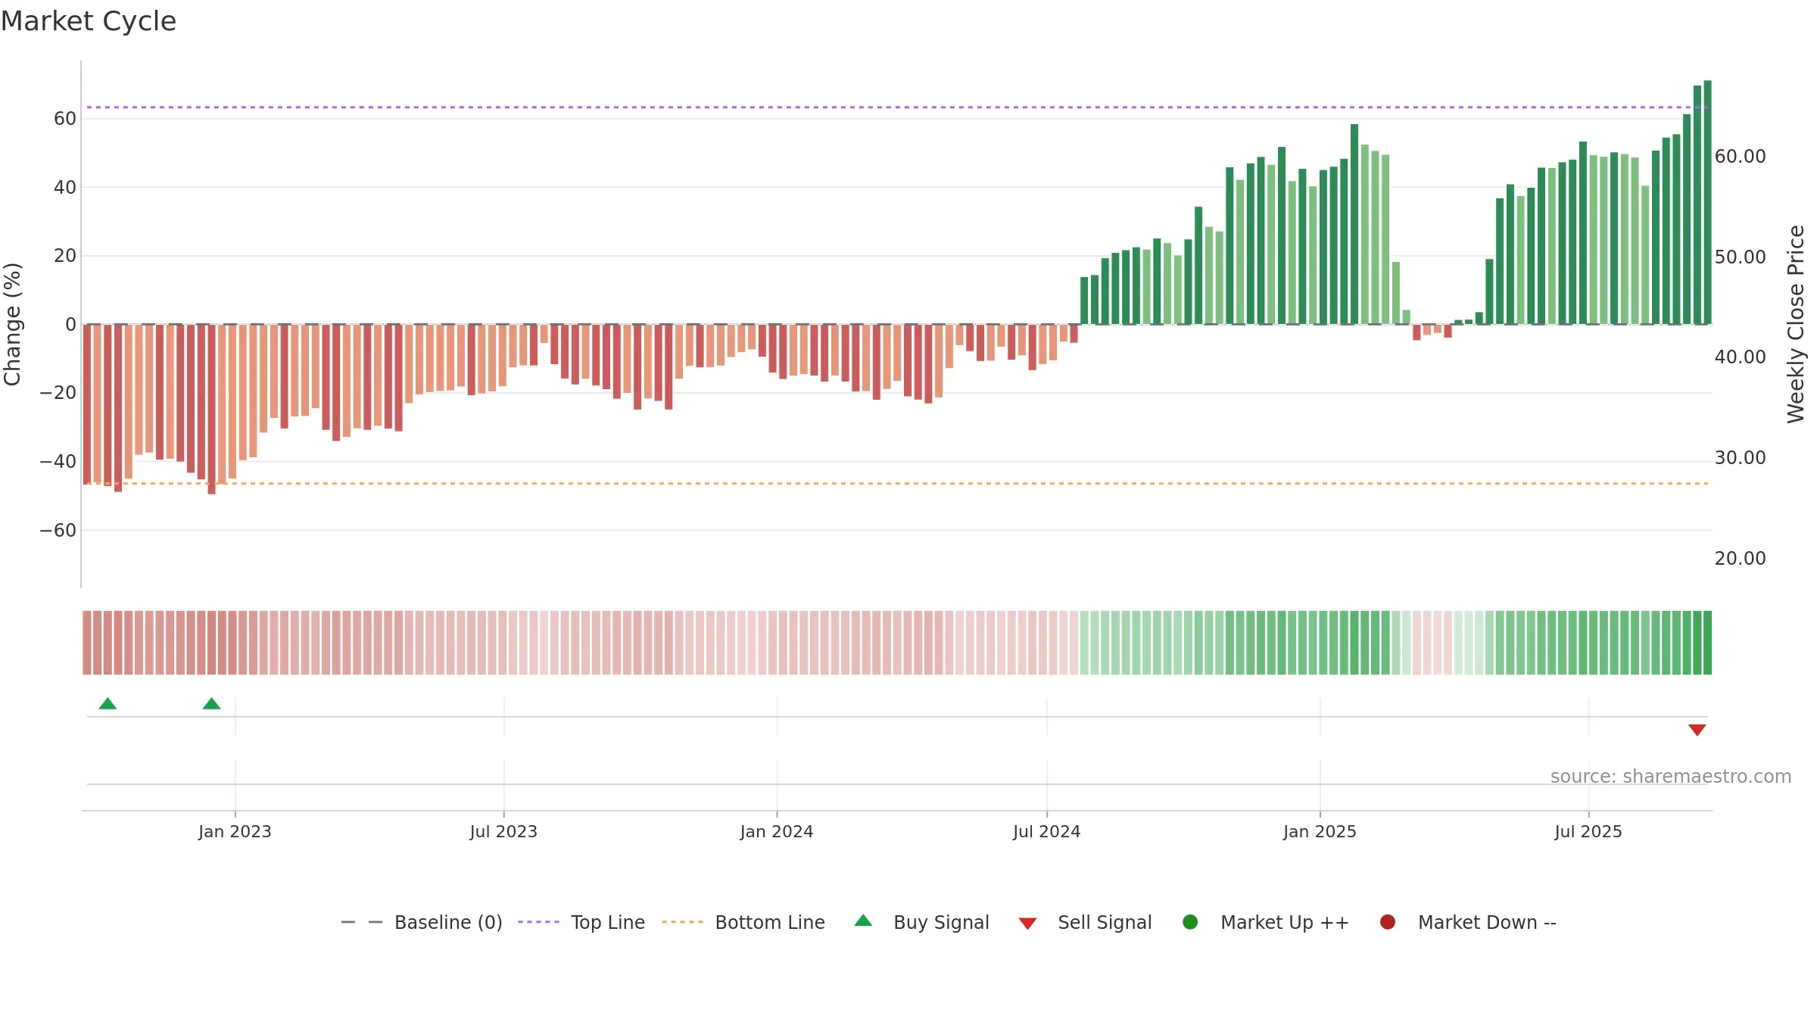
Task: Click the 20 tick on the Change axis
Action: pos(65,256)
